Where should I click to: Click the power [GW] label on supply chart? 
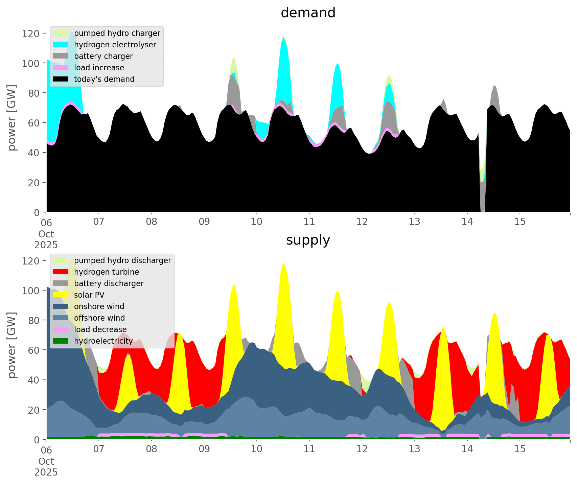[12, 345]
